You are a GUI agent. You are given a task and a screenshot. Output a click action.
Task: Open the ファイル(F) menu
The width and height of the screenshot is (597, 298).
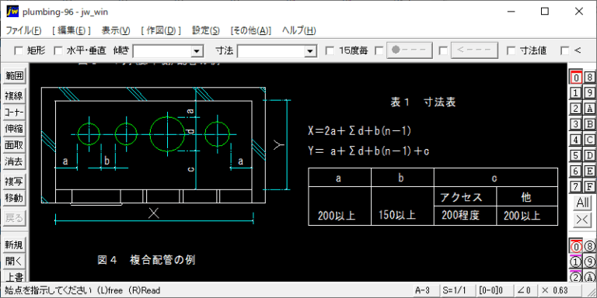tap(23, 31)
